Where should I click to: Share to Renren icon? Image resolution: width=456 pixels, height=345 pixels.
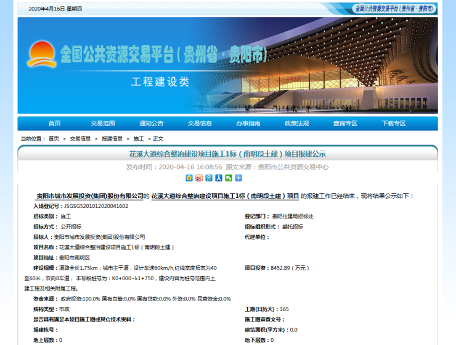[x=219, y=178]
